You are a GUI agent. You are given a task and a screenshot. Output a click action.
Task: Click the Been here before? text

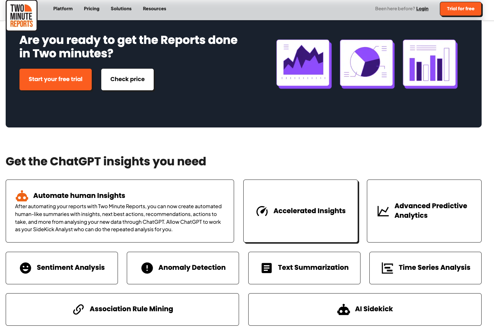pyautogui.click(x=395, y=9)
